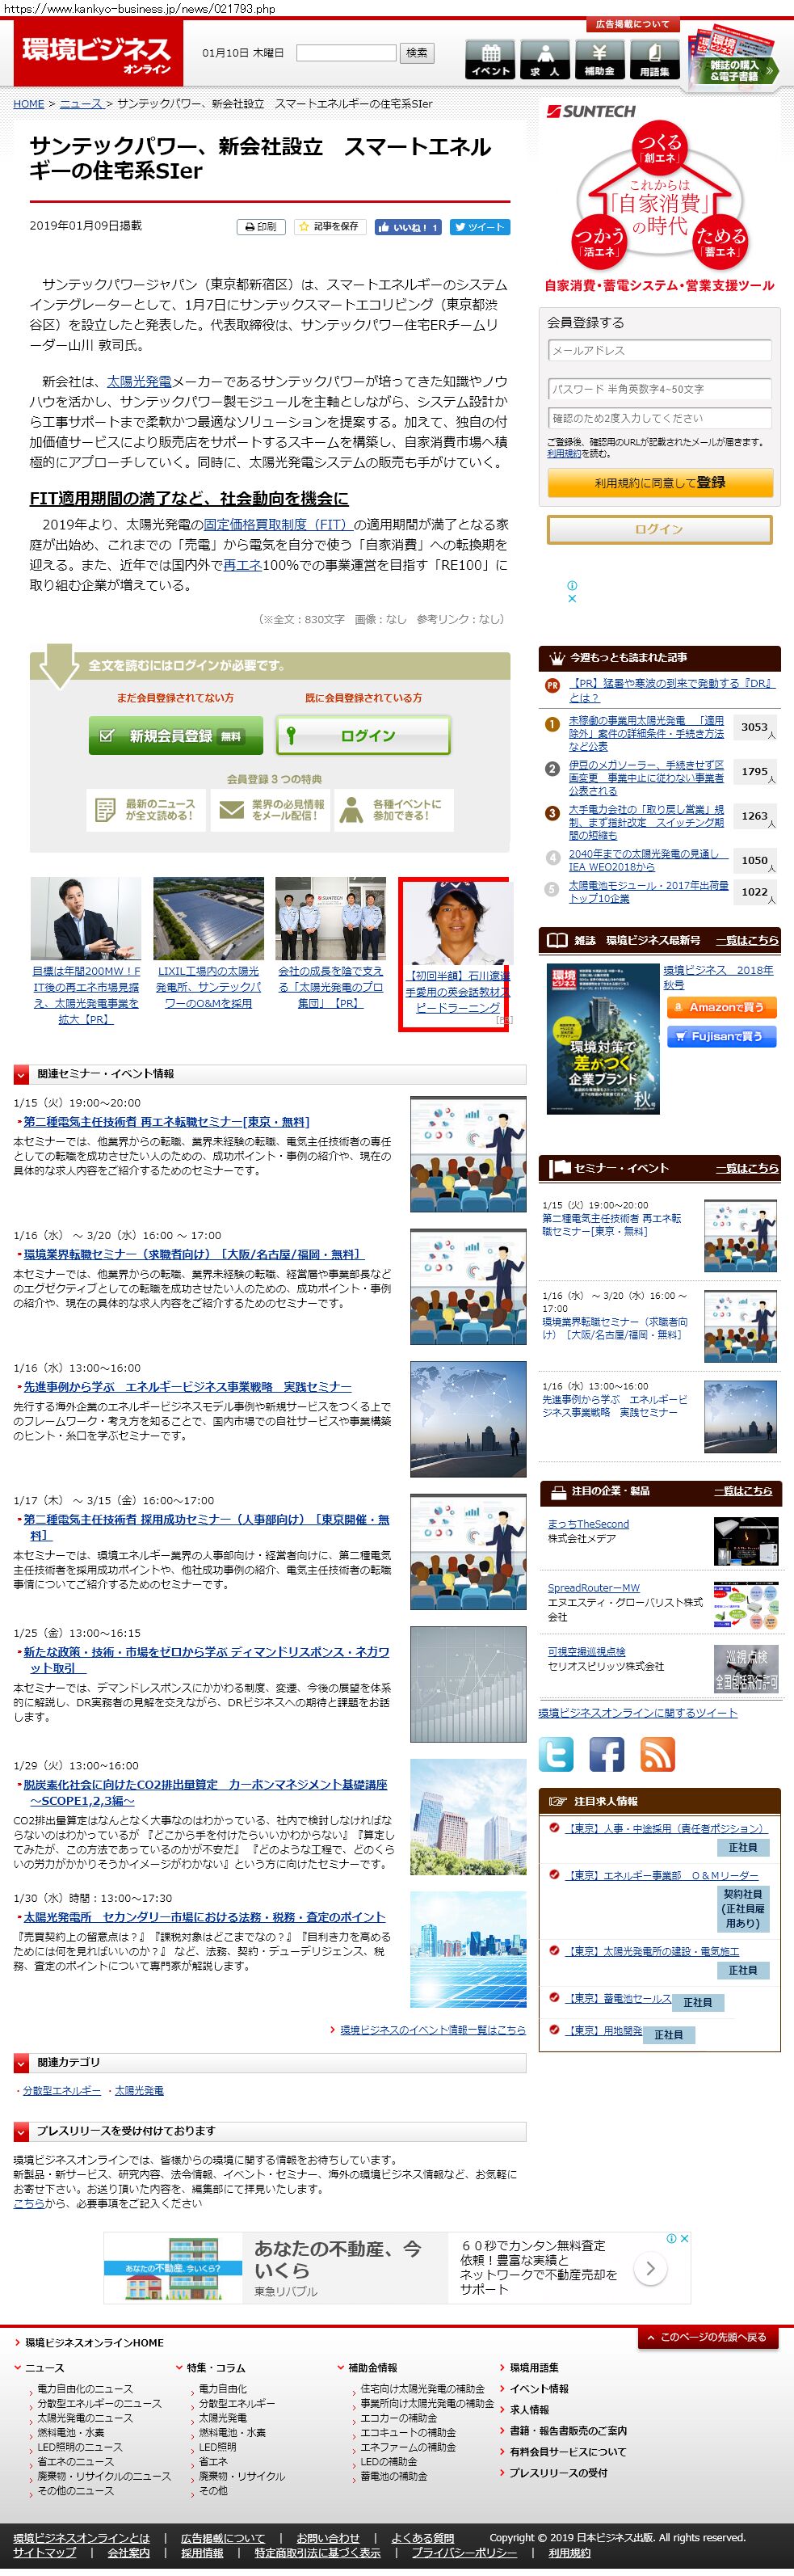Open 太陽光発電所 セカンダリー市場 seminar link

pyautogui.click(x=204, y=1917)
